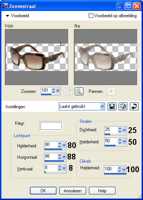
Task: Click the Zonnestraal title bar app icon
Action: coord(5,6)
